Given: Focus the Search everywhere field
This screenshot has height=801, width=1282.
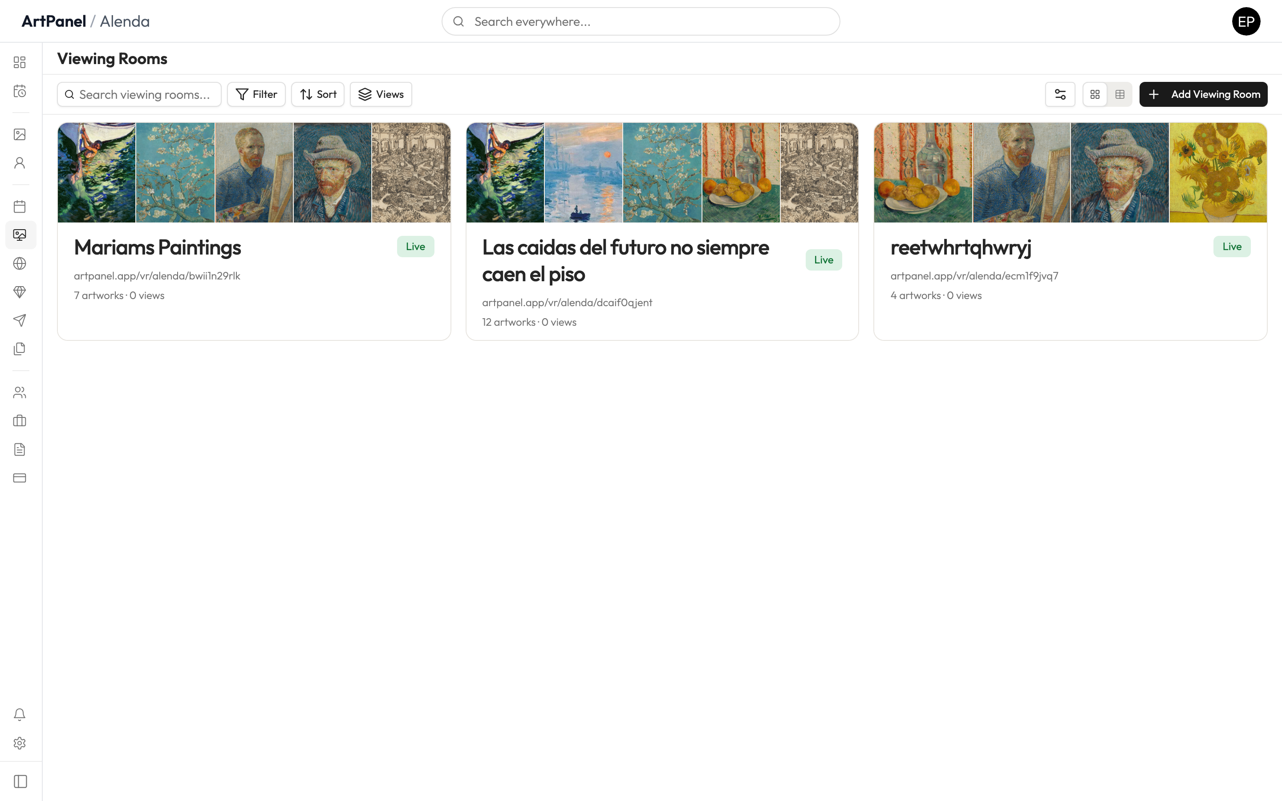Looking at the screenshot, I should click(x=641, y=21).
